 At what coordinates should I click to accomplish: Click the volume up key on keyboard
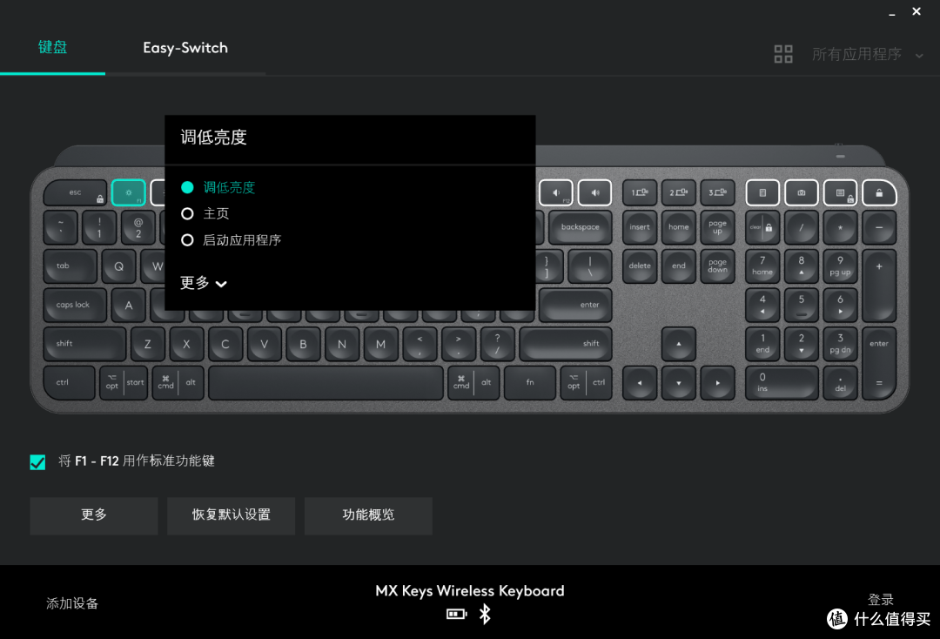(594, 192)
